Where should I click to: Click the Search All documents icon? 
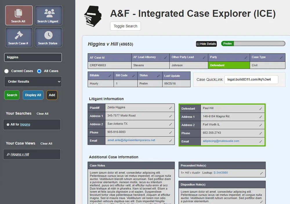coord(19,13)
